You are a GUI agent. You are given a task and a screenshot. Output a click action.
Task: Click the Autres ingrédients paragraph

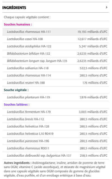[55, 169]
